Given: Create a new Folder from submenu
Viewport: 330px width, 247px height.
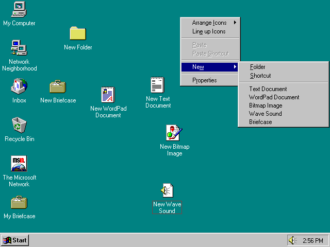Looking at the screenshot, I should 284,67.
